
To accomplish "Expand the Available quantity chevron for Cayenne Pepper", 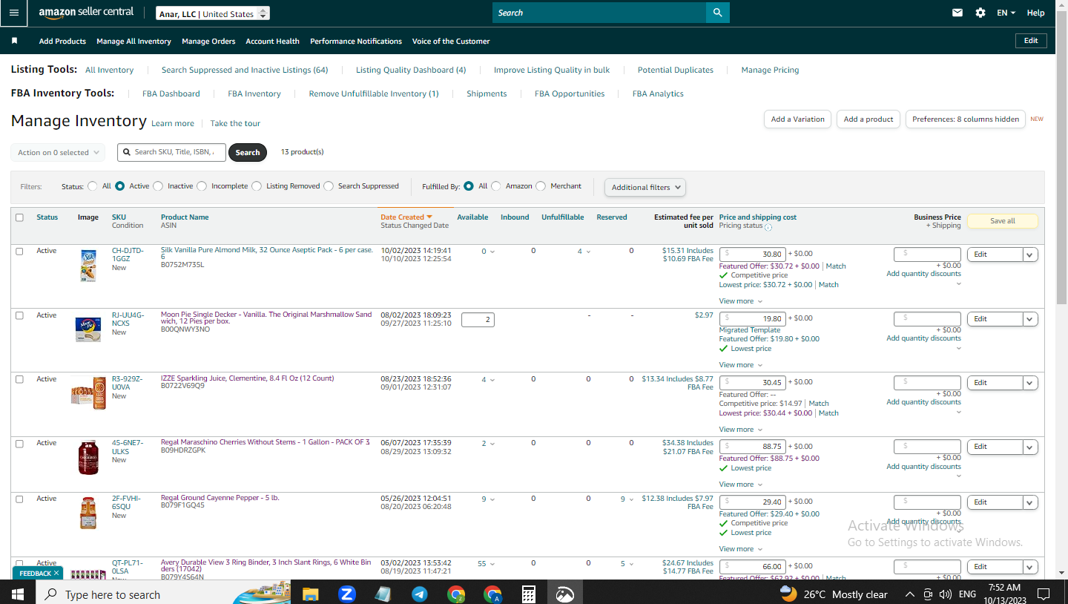I will (492, 499).
